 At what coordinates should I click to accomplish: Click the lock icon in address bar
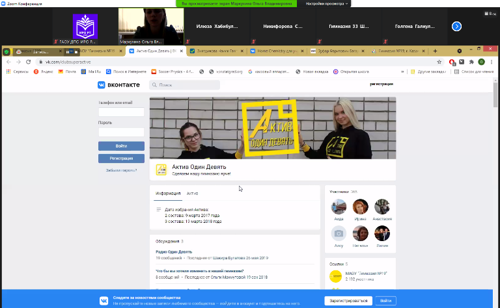point(40,62)
